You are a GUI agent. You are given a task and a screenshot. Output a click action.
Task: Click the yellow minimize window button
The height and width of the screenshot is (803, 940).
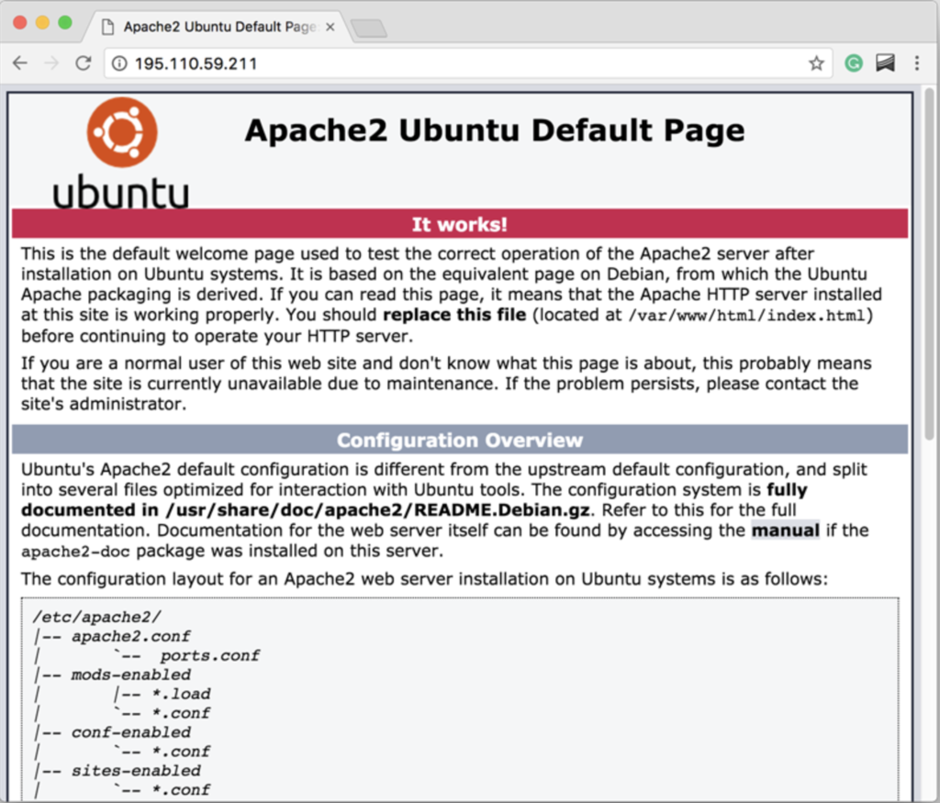click(x=42, y=23)
